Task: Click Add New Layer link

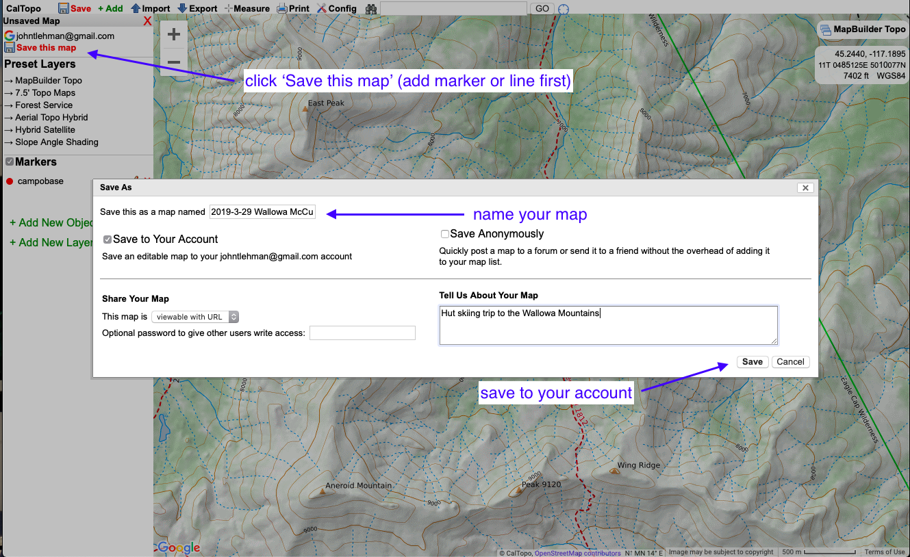Action: (x=51, y=243)
